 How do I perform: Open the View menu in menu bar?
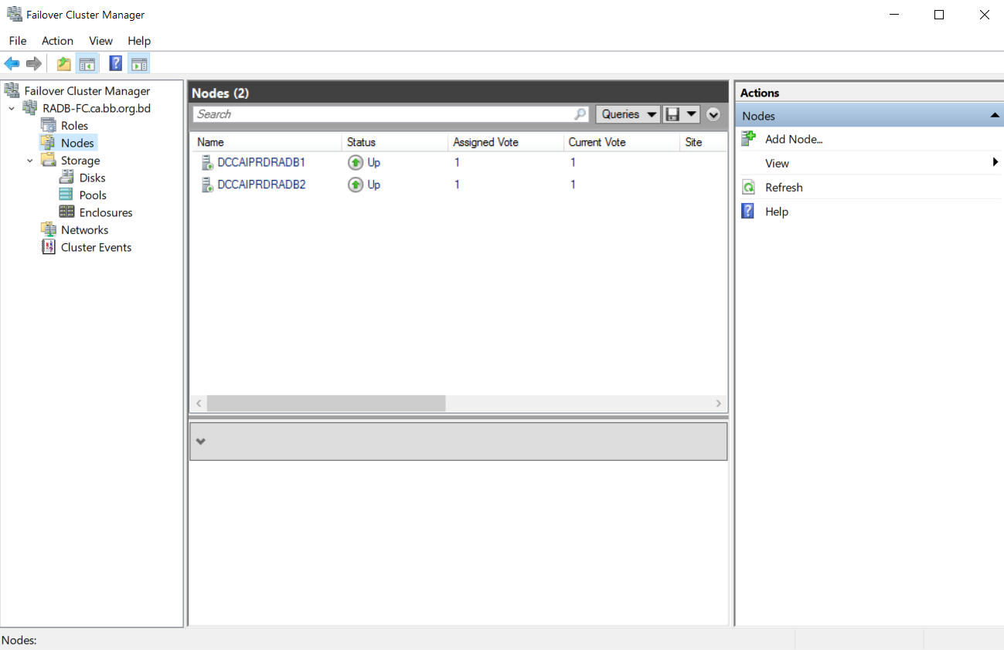click(101, 41)
